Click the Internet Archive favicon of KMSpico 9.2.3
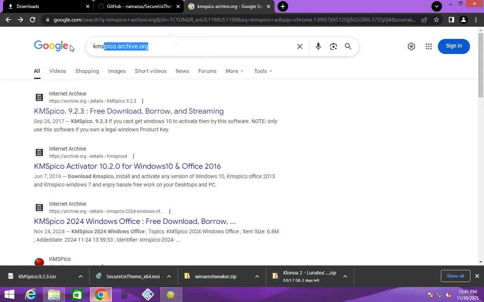This screenshot has height=302, width=484. click(x=39, y=97)
